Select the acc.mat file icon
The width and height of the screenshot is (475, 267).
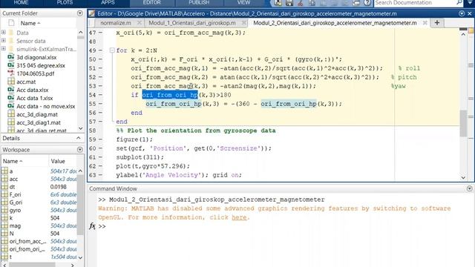pos(11,82)
